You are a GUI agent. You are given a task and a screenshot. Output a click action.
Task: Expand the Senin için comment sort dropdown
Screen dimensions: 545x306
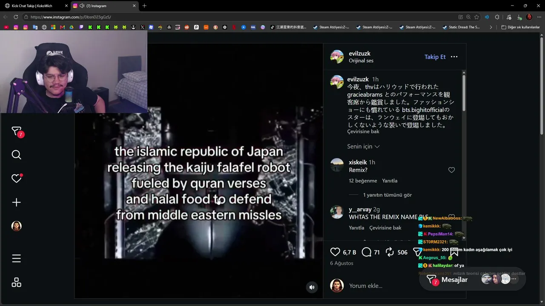(x=363, y=146)
